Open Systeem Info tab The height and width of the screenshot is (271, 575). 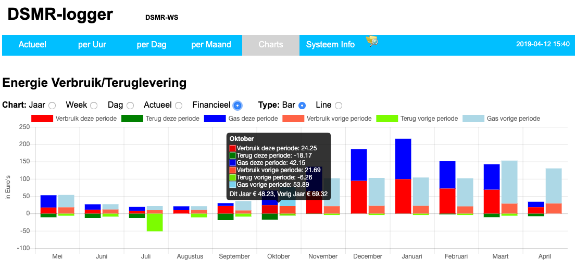pyautogui.click(x=330, y=45)
